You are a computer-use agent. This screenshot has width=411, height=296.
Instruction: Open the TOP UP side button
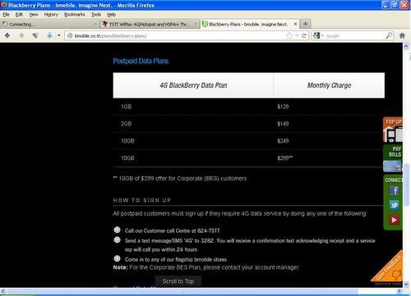393,130
